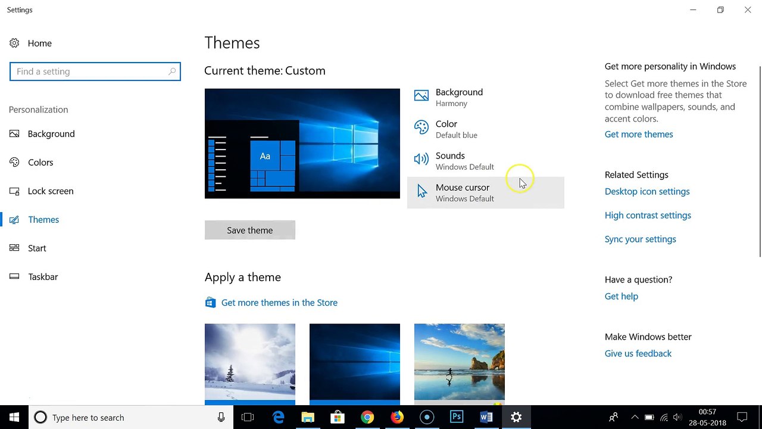
Task: Click the Store bag icon beside Get more themes
Action: click(x=210, y=303)
